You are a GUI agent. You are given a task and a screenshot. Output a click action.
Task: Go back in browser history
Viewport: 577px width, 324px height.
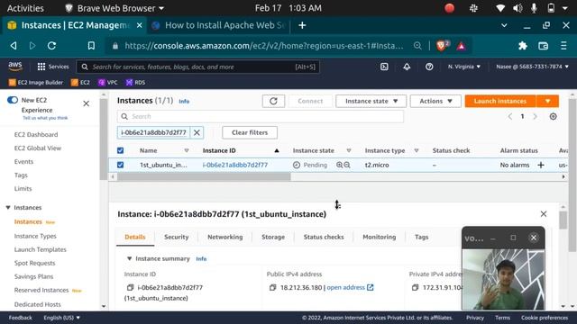(x=14, y=46)
